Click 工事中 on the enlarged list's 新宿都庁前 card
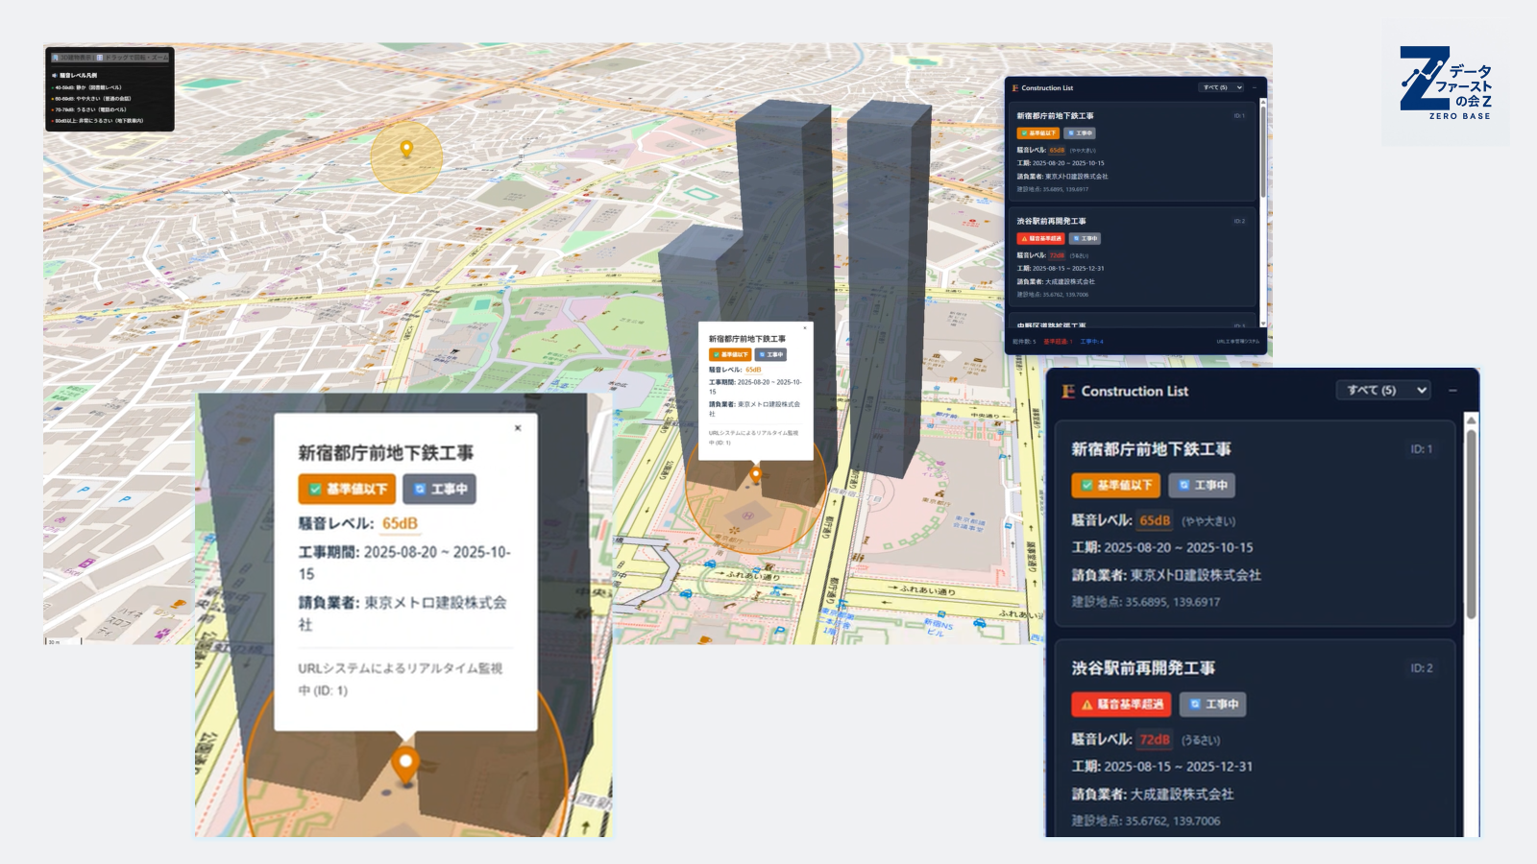Viewport: 1537px width, 864px height. (1202, 485)
